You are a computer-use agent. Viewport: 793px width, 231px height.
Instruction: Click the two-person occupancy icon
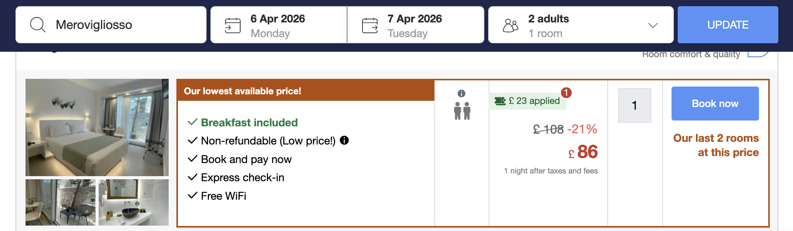pos(462,111)
